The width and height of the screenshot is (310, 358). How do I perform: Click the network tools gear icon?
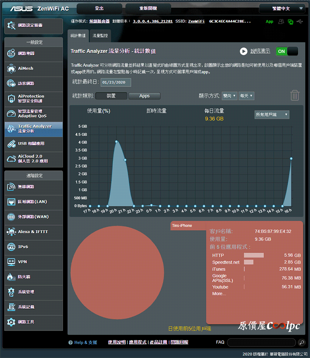(x=11, y=322)
